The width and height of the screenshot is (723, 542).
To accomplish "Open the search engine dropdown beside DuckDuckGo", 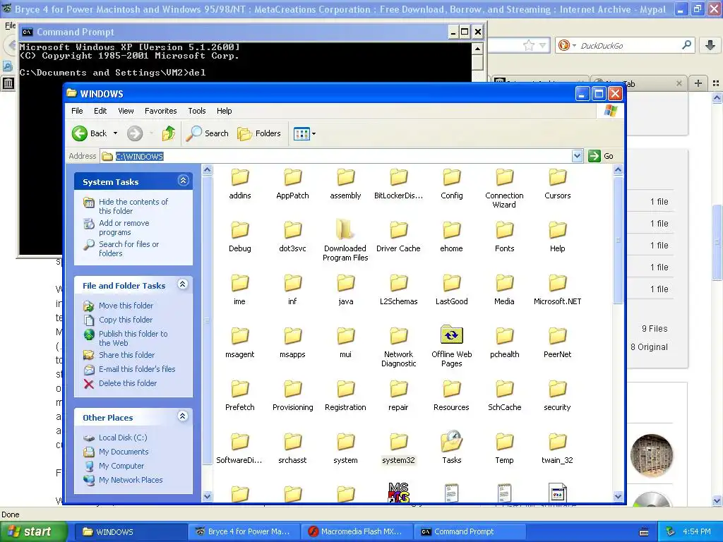I will (x=574, y=45).
